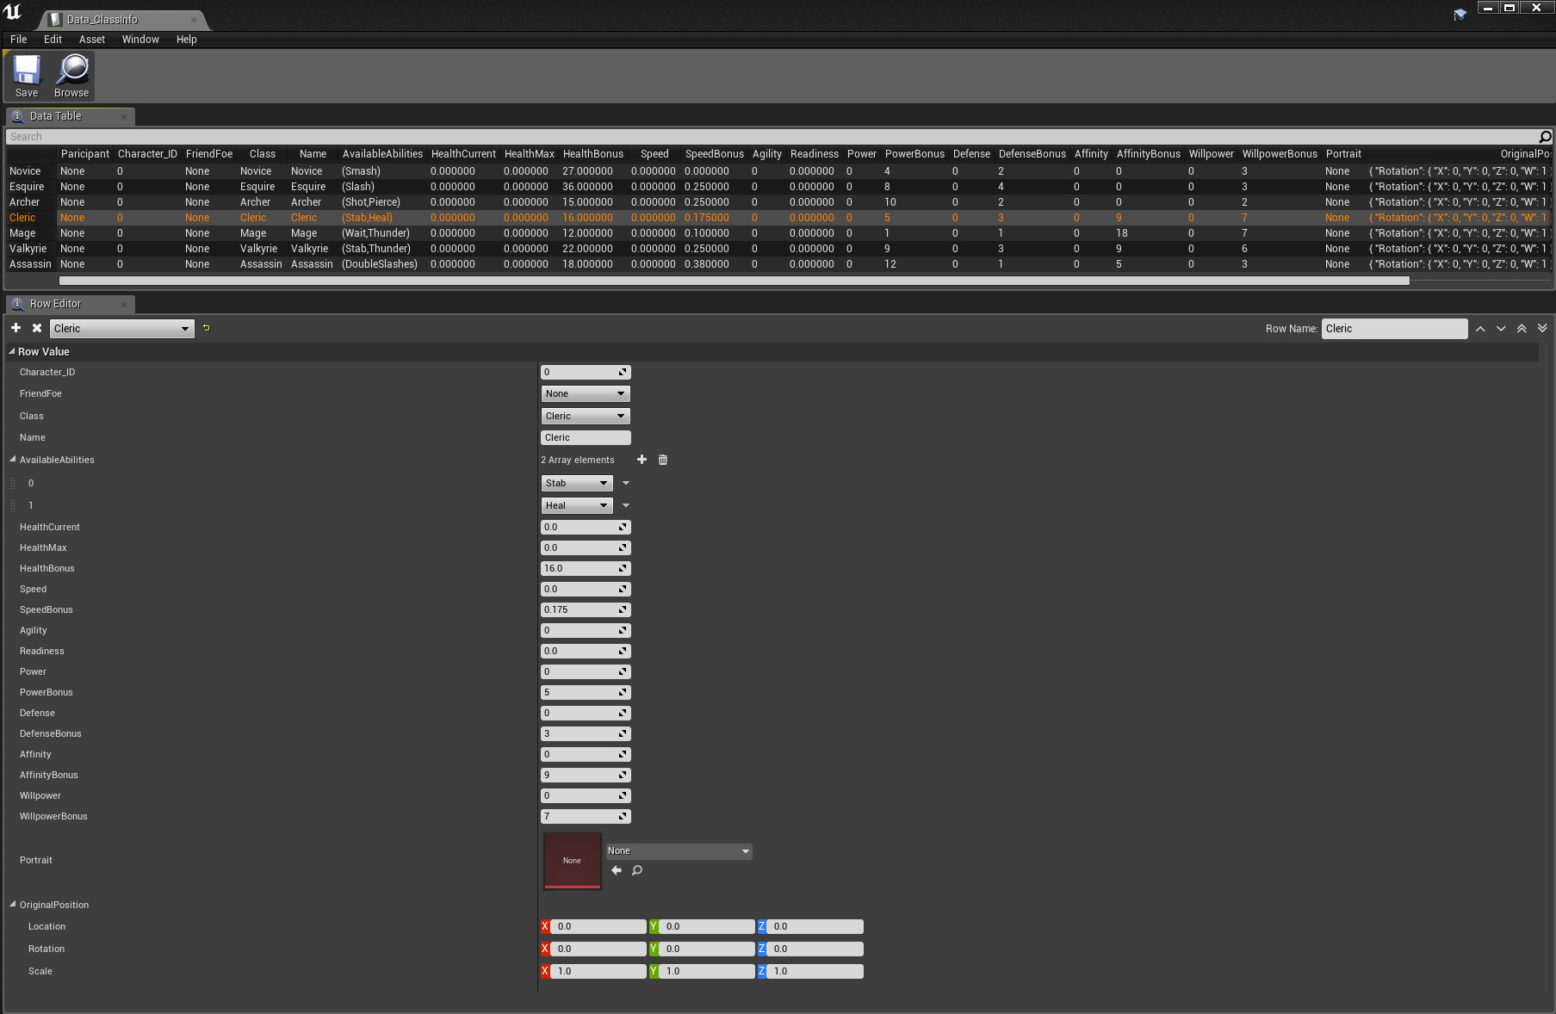
Task: Jump to last row with double-chevron icon
Action: click(1542, 328)
